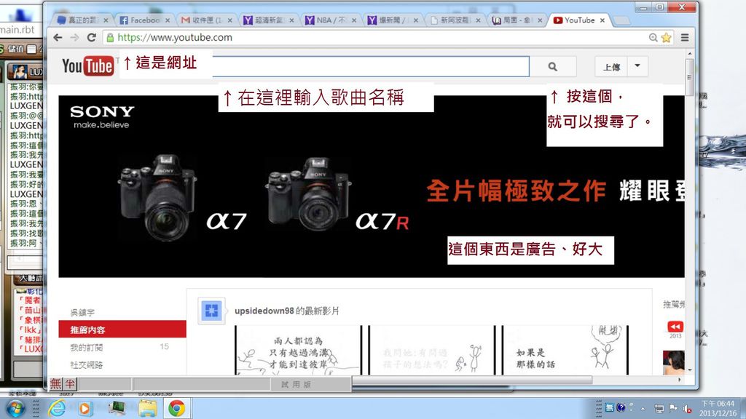The image size is (746, 419).
Task: Switch to the 超清新 Yahoo tab
Action: (268, 20)
